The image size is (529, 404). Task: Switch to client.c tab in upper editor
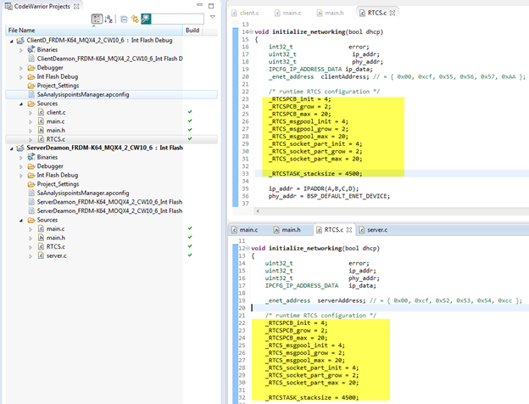[x=245, y=13]
